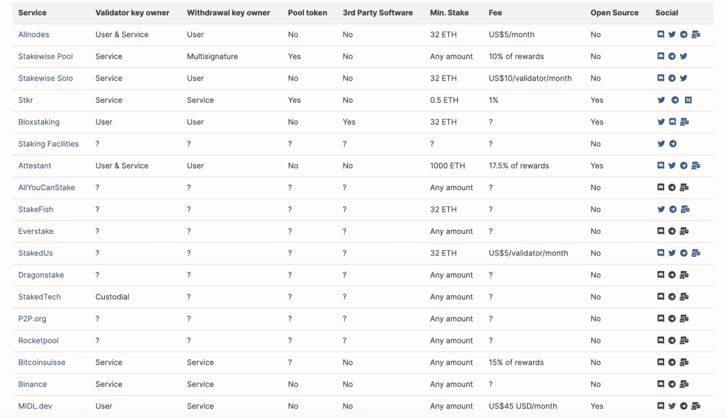Select the US$45 USD/month fee
The image size is (726, 418).
tap(523, 406)
